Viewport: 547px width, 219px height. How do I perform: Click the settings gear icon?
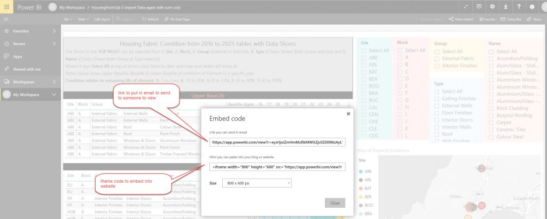tap(492, 7)
